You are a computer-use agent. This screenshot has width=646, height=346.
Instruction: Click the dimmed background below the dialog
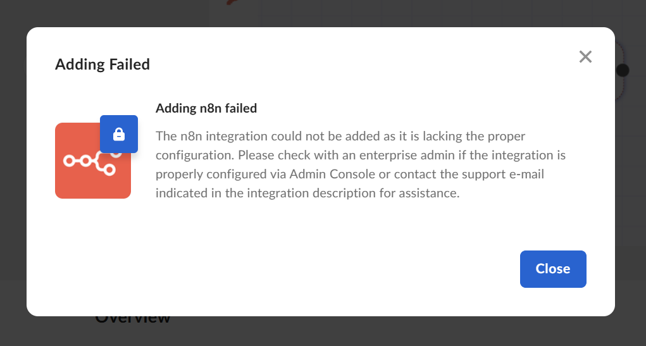click(x=380, y=331)
